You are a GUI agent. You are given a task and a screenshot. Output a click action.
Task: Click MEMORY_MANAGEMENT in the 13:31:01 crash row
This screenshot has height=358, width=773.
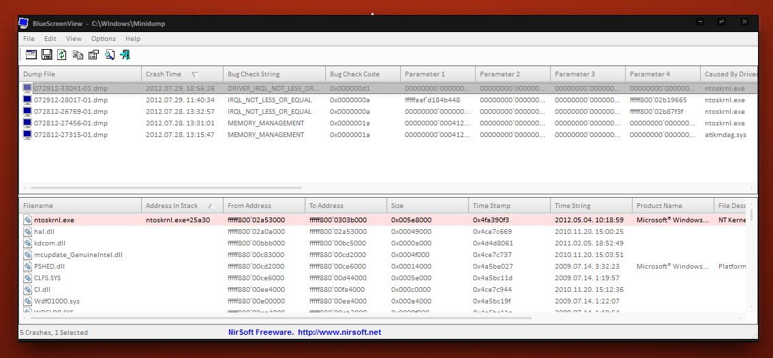266,123
